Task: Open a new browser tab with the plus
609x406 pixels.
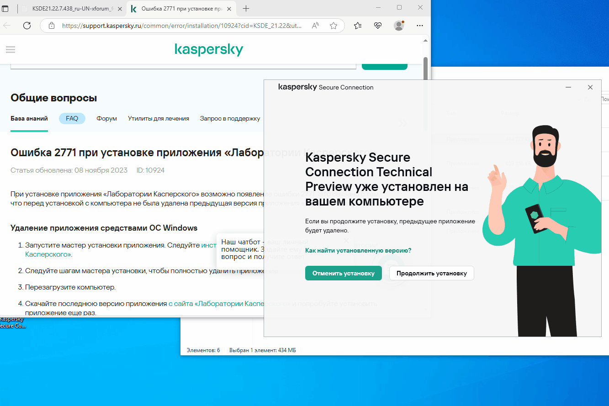Action: [246, 8]
